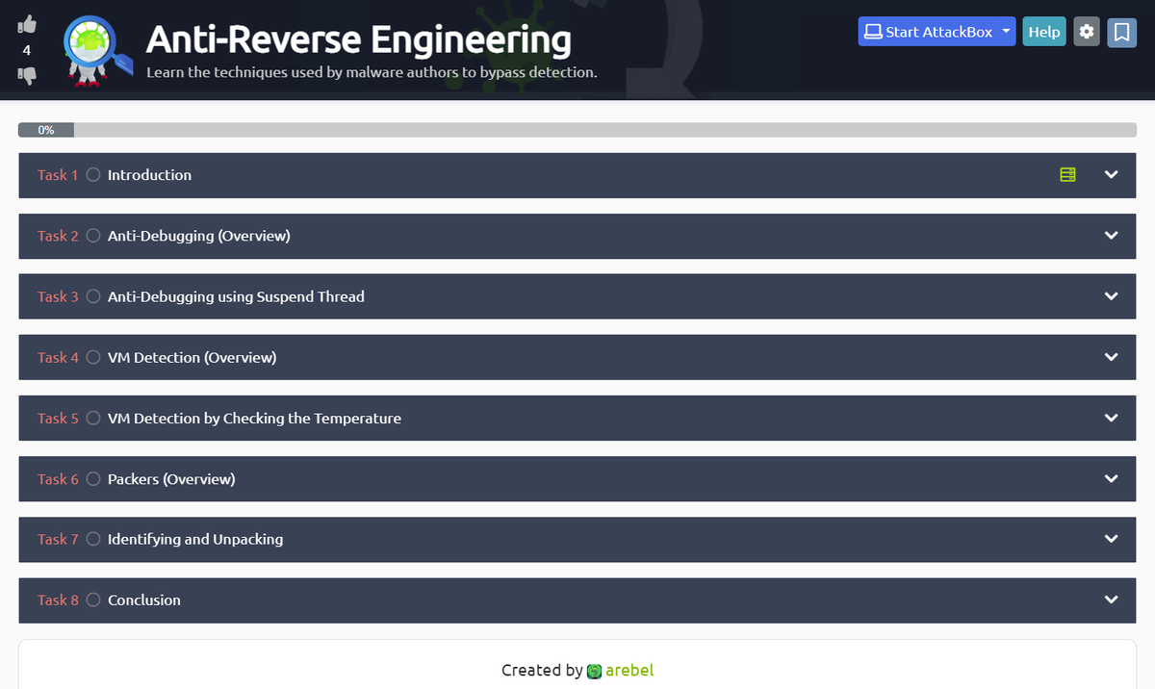Bookmark this room with the bookmark icon
Image resolution: width=1155 pixels, height=689 pixels.
[x=1121, y=32]
